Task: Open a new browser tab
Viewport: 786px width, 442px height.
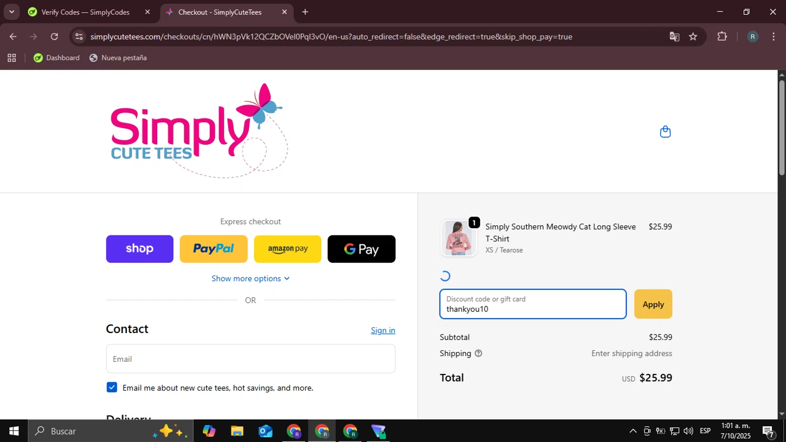Action: click(305, 12)
